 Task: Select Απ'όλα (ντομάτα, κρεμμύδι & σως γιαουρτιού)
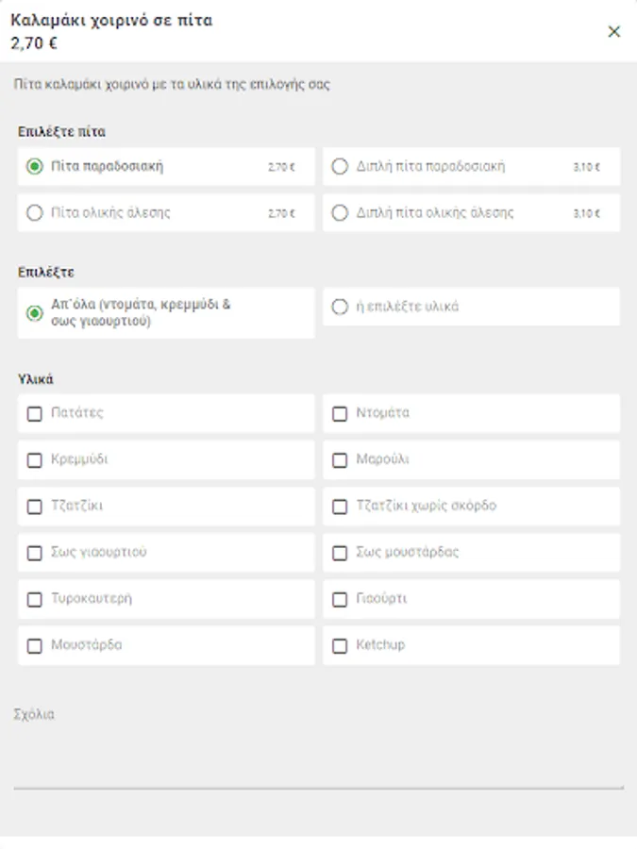35,313
